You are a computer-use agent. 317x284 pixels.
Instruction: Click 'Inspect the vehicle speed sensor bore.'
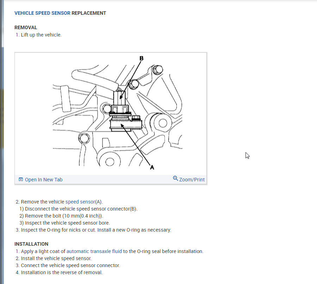(67, 223)
